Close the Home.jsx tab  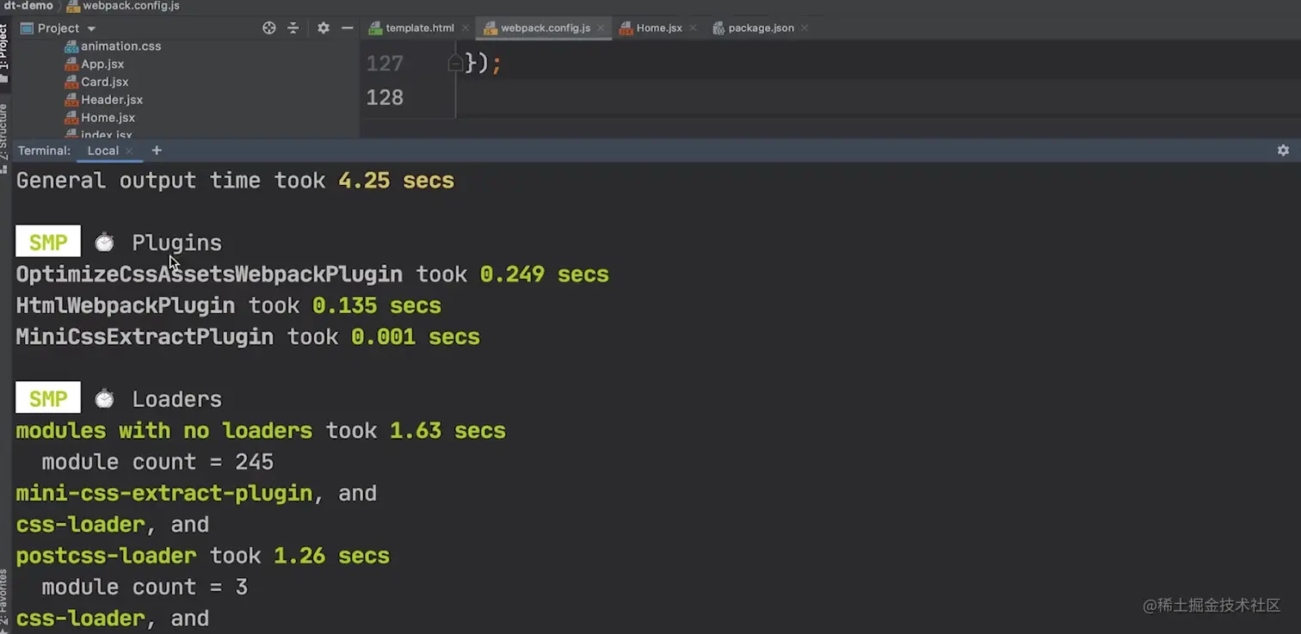(693, 28)
